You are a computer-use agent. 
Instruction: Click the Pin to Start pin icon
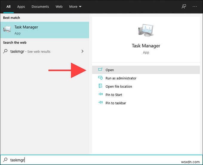click(101, 94)
